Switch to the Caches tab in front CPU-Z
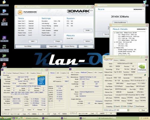 [x=9, y=73]
